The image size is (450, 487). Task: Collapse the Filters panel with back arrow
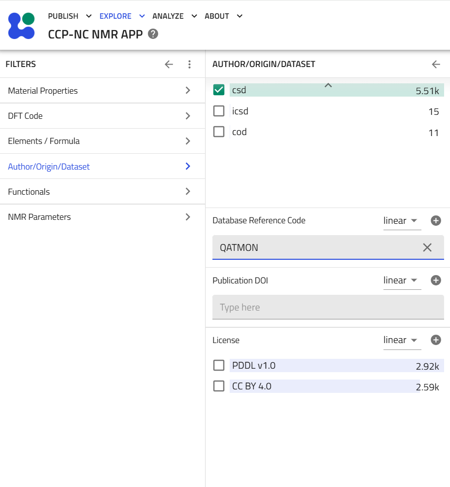click(169, 64)
